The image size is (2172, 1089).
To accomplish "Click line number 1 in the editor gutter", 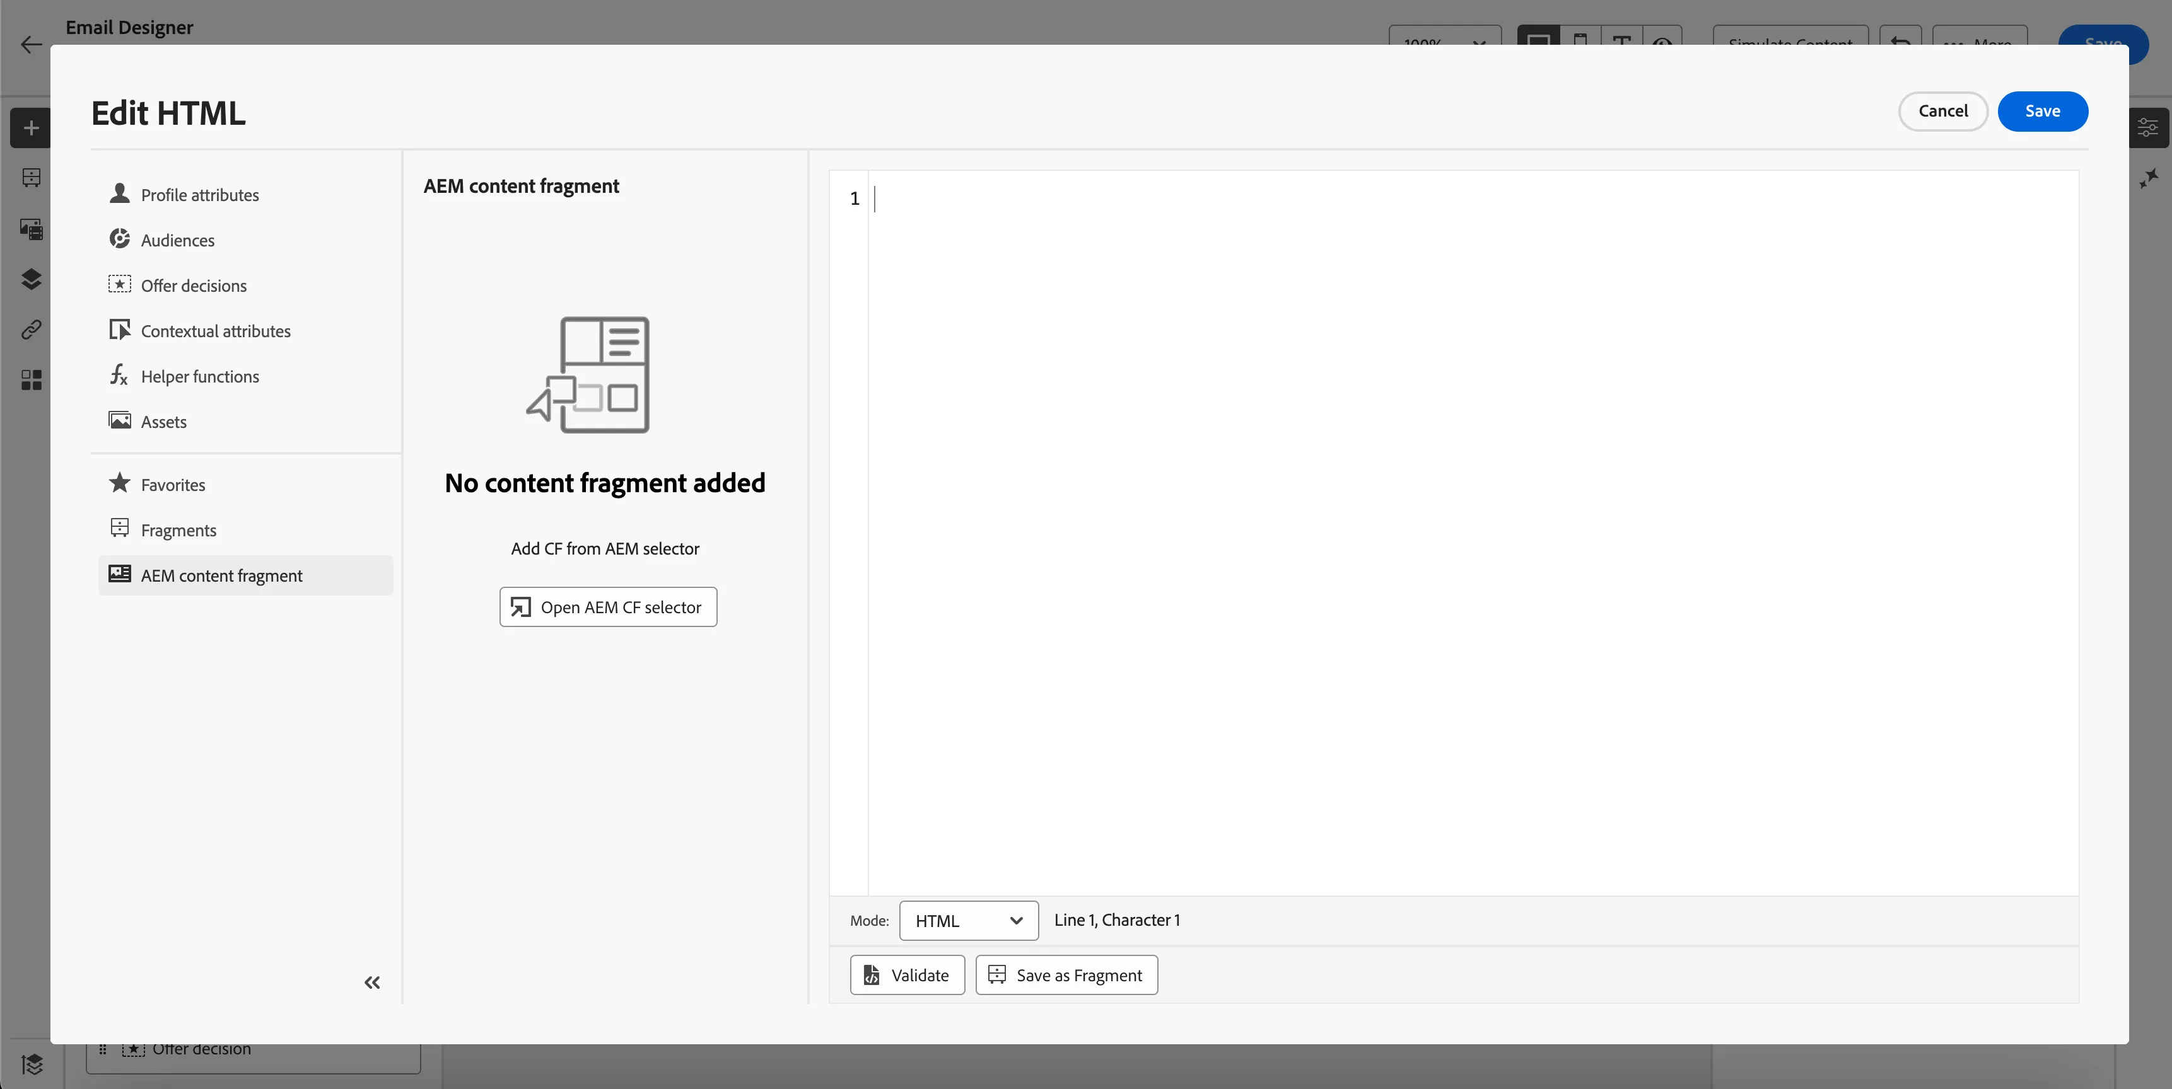I will tap(854, 199).
